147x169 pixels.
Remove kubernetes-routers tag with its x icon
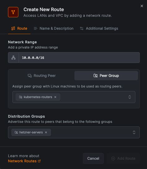pyautogui.click(x=55, y=97)
